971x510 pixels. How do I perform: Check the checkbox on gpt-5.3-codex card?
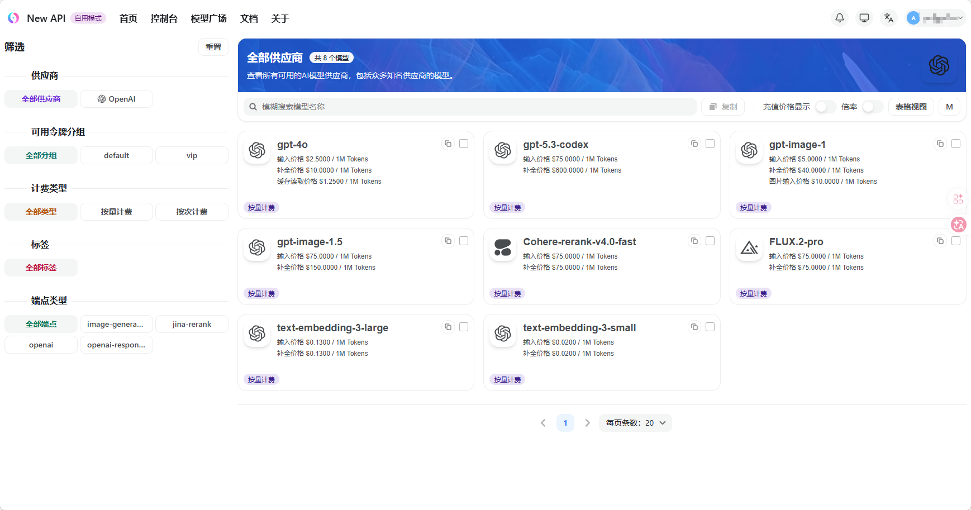pyautogui.click(x=710, y=144)
